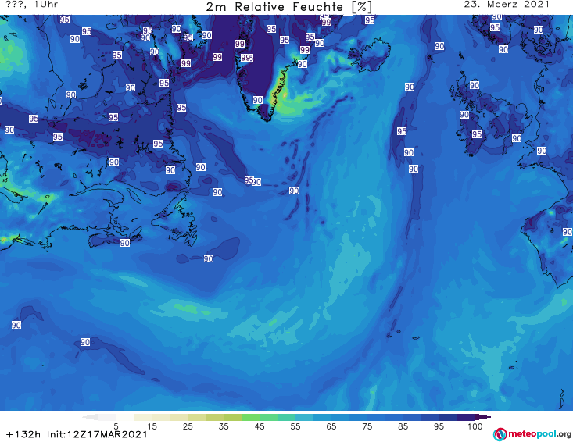Viewport: 573px width, 442px height.
Task: Click the 95 contour label over Ireland
Action: pos(477,134)
